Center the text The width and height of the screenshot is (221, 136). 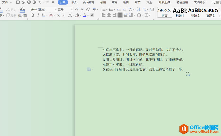point(109,15)
